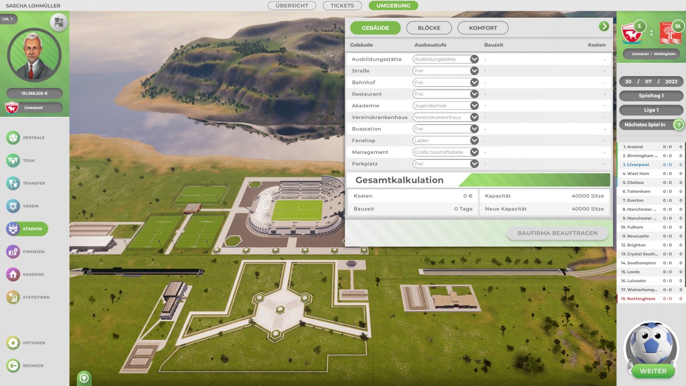This screenshot has height=386, width=686.
Task: Click the Beenden arrow icon
Action: pos(13,366)
